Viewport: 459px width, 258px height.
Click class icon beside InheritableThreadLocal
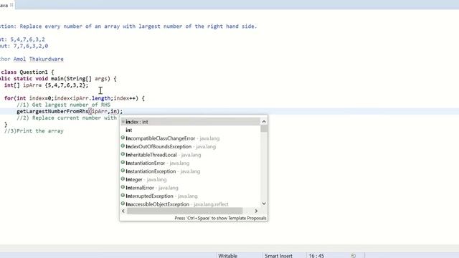click(123, 154)
